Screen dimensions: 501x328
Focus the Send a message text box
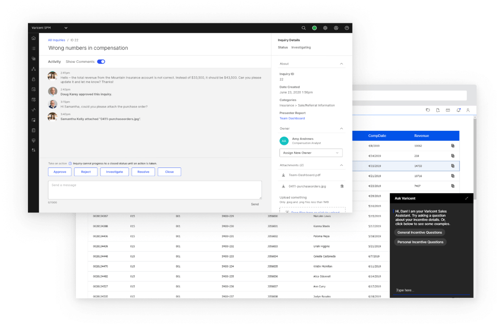tap(155, 190)
